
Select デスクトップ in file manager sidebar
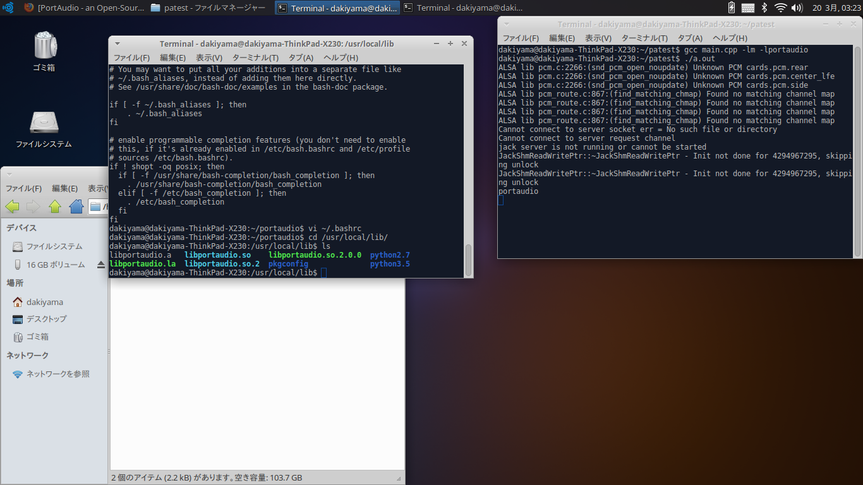tap(46, 319)
